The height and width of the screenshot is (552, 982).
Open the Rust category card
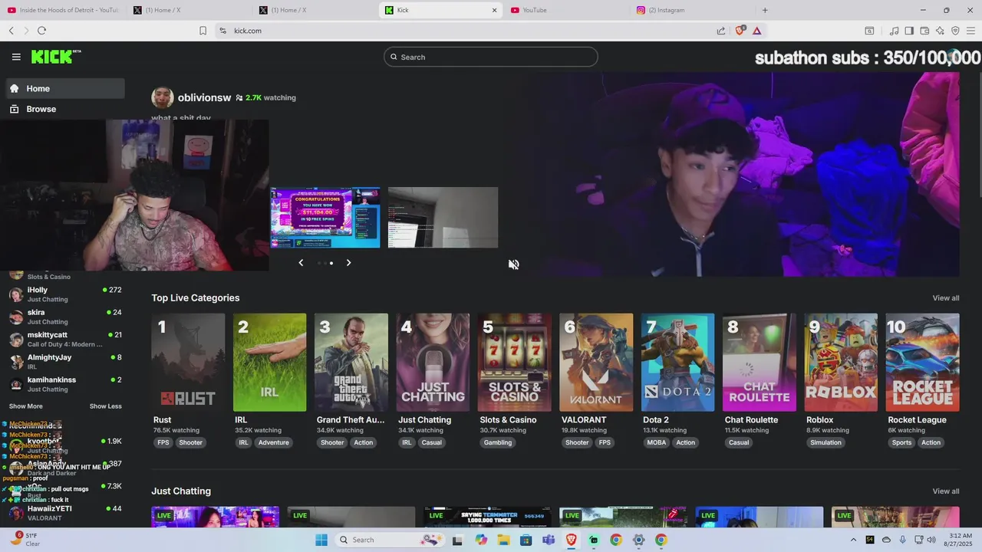(x=188, y=363)
